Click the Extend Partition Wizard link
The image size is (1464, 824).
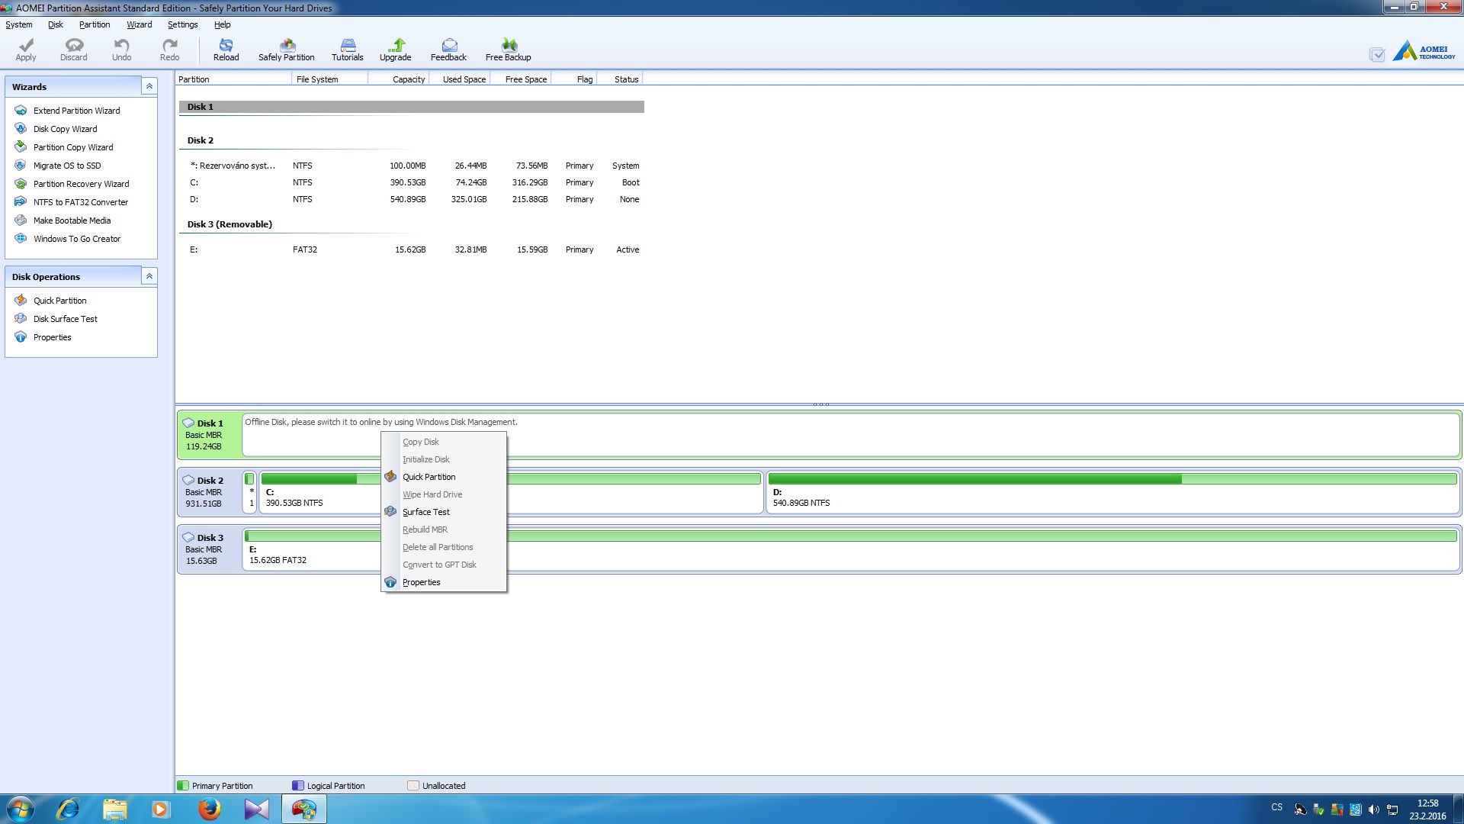click(77, 111)
